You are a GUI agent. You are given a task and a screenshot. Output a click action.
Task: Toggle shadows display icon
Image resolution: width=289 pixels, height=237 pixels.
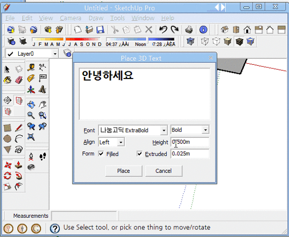coord(23,41)
